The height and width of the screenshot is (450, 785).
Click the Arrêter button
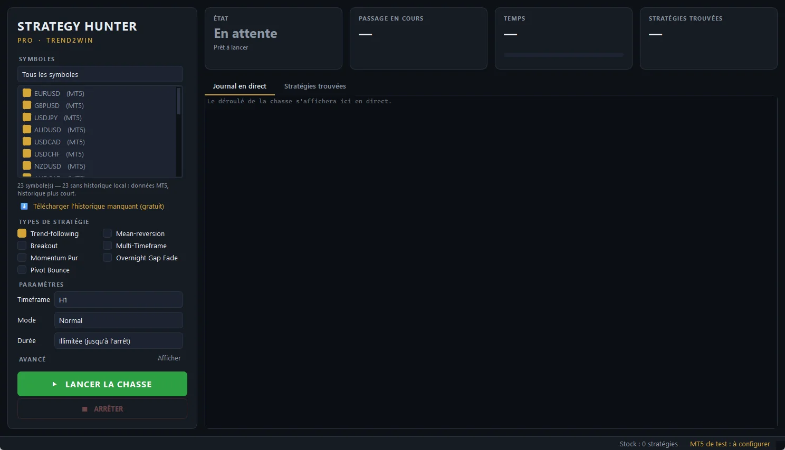[x=102, y=409]
